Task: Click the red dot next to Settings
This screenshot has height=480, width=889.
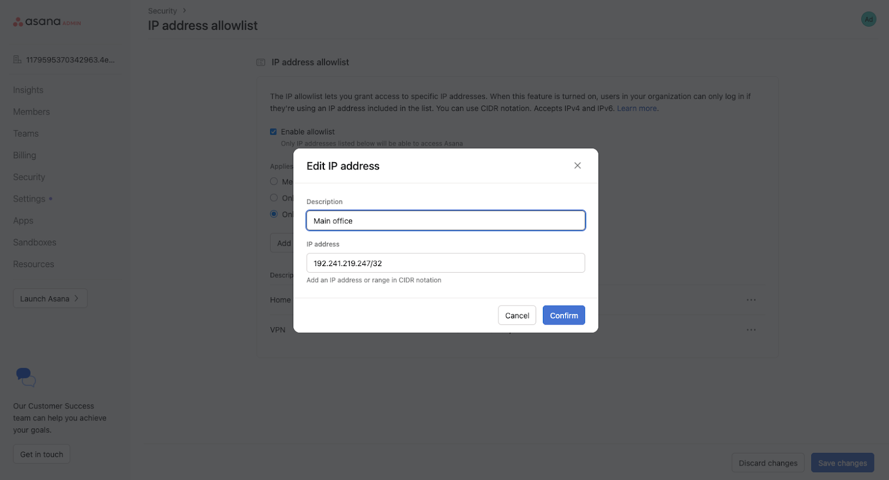Action: [51, 198]
